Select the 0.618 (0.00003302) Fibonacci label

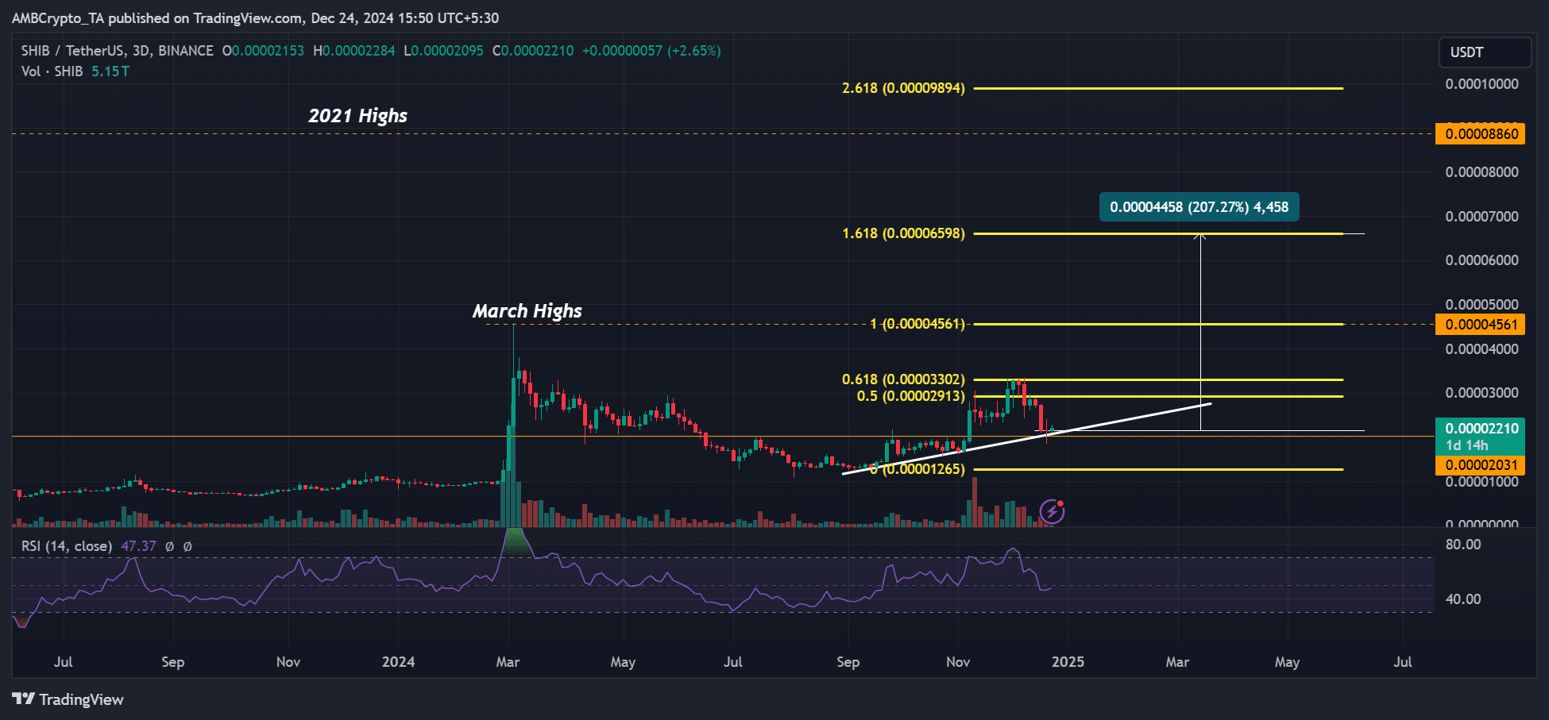903,379
